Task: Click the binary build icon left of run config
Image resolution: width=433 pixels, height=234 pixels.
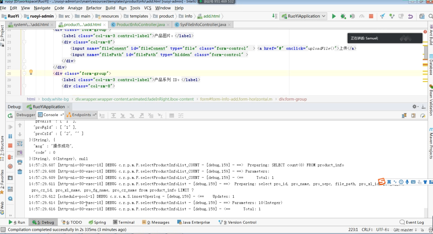Action: (x=274, y=16)
